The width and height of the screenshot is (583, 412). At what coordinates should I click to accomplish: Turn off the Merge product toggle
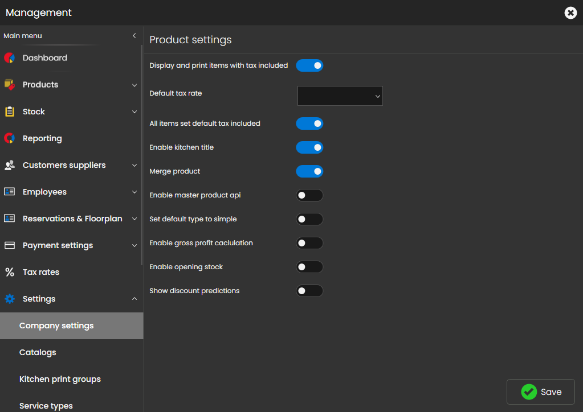309,171
